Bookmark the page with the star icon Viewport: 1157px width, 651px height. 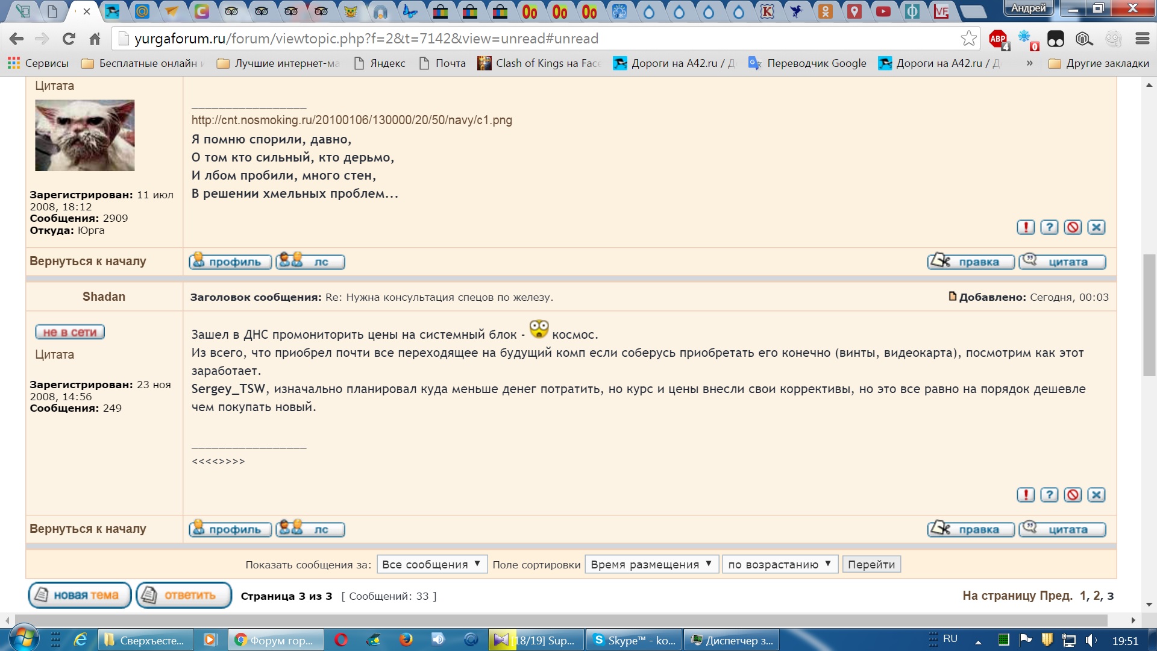coord(968,39)
